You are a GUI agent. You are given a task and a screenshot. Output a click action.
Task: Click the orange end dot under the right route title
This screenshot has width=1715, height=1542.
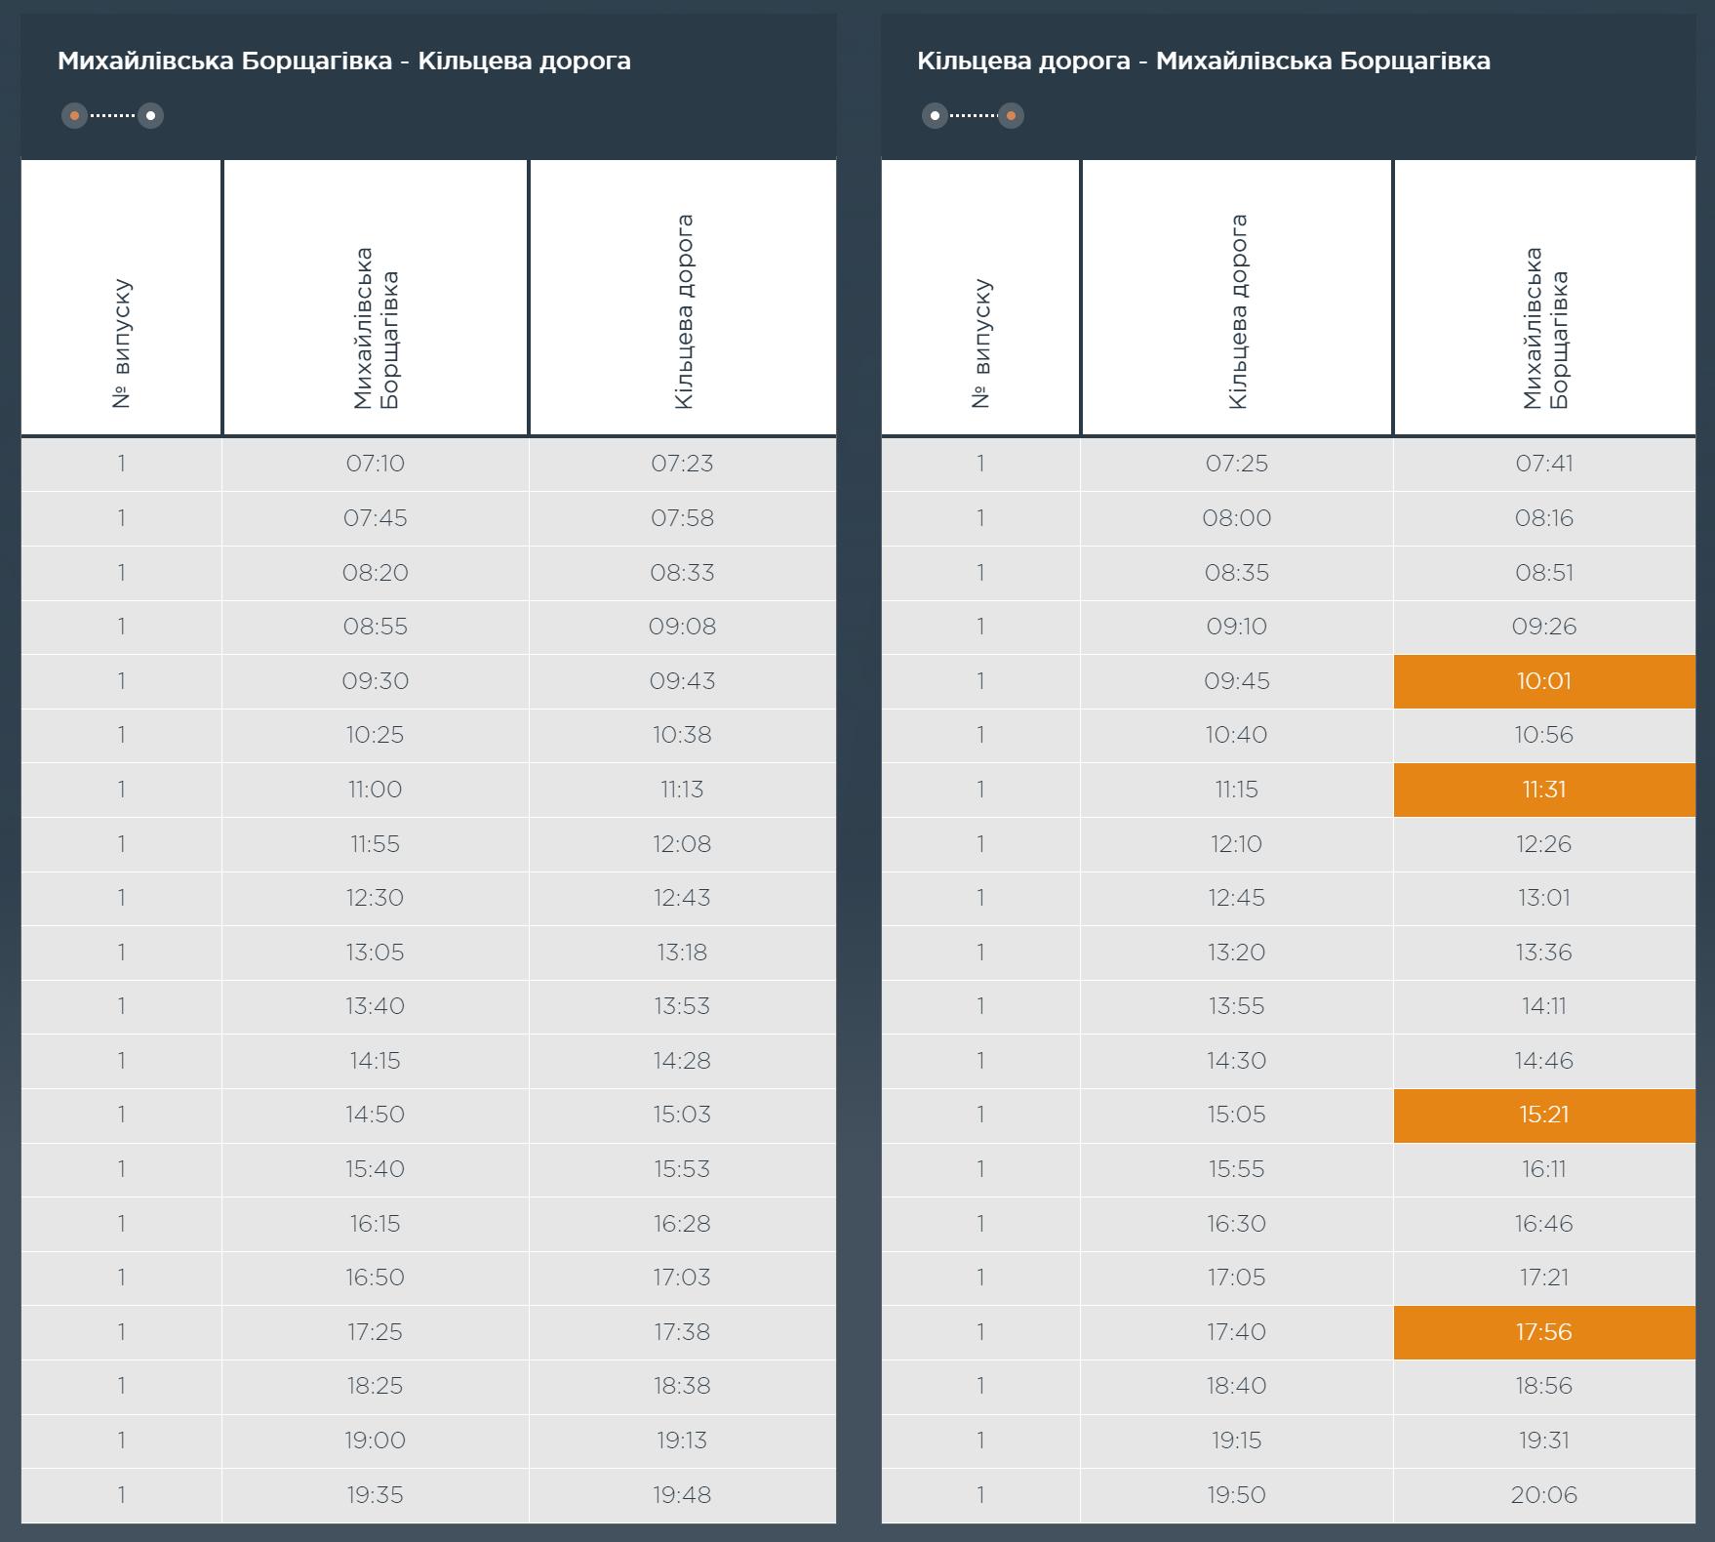pos(1011,116)
